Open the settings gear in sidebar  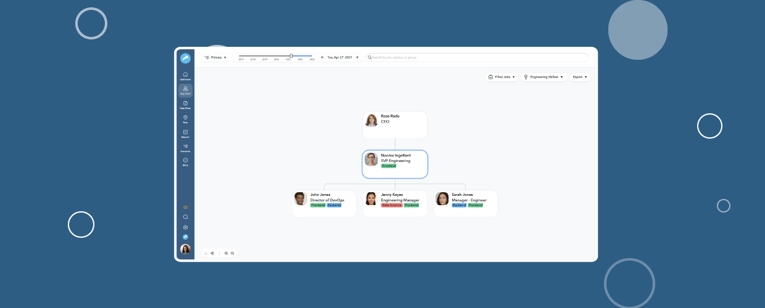coord(185,227)
